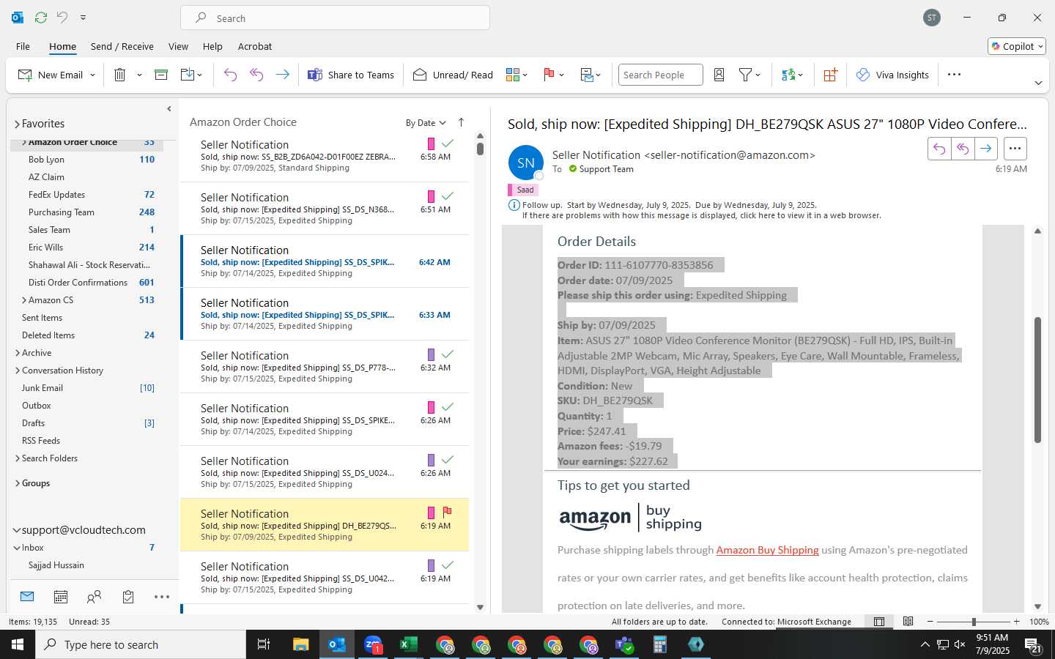Toggle the complete checkmark on the 6:58 AM email
Screen dimensions: 1055x659
447,143
